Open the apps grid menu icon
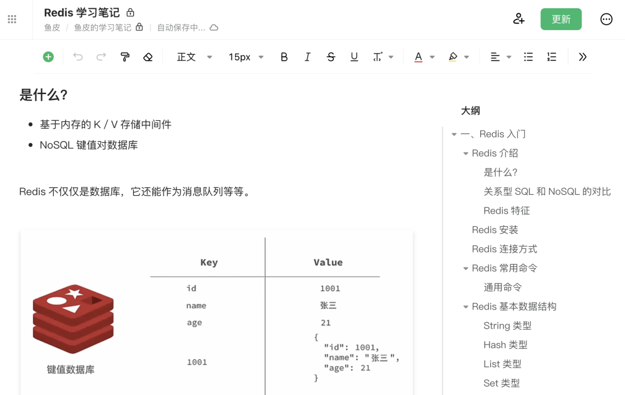The width and height of the screenshot is (625, 395). 12,20
